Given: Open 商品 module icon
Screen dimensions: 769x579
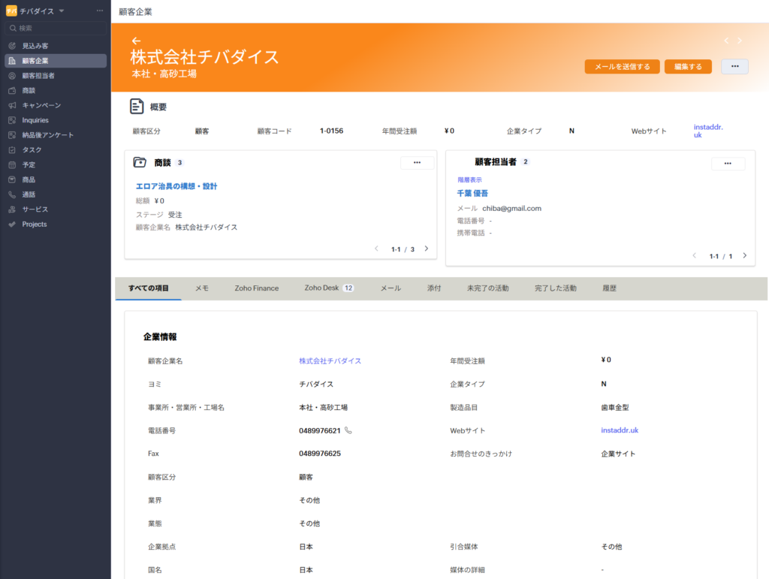Looking at the screenshot, I should tap(12, 179).
